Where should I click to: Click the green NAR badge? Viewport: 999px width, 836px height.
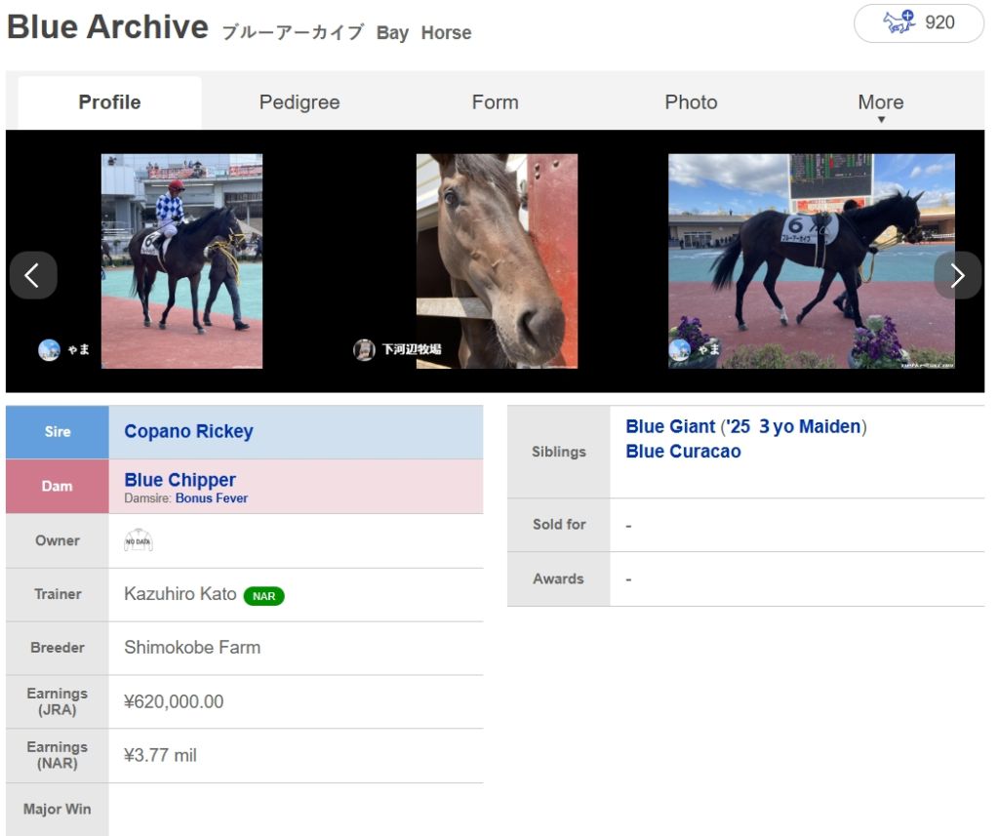[x=263, y=596]
